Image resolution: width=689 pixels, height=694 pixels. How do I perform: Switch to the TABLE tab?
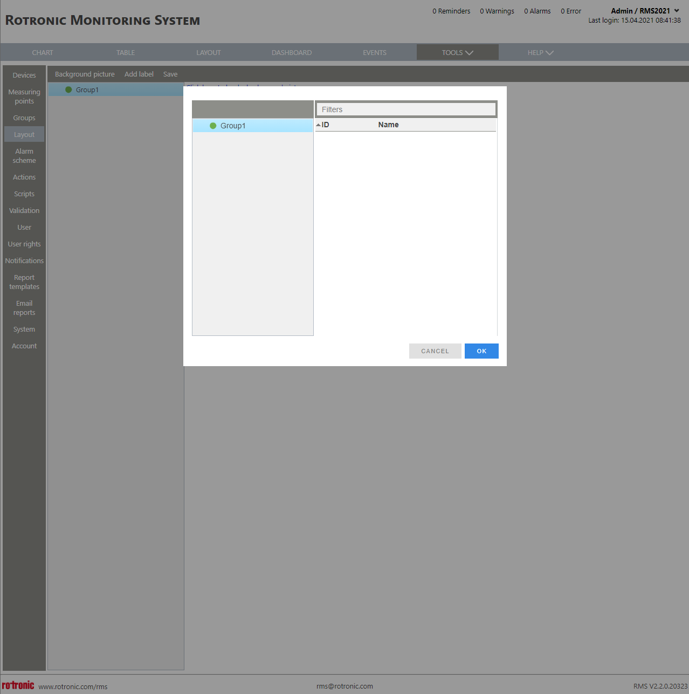pos(126,52)
